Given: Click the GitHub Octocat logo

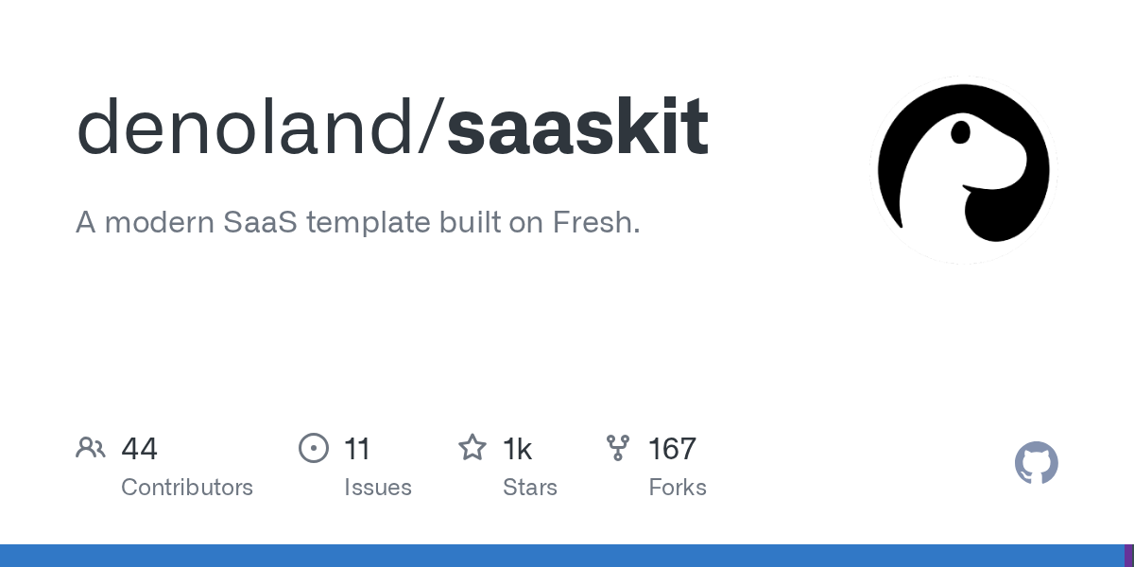Looking at the screenshot, I should coord(1036,463).
